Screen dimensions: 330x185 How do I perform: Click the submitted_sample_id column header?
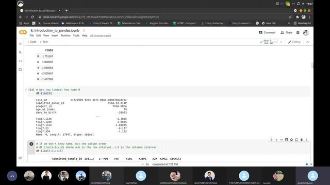tap(67, 159)
